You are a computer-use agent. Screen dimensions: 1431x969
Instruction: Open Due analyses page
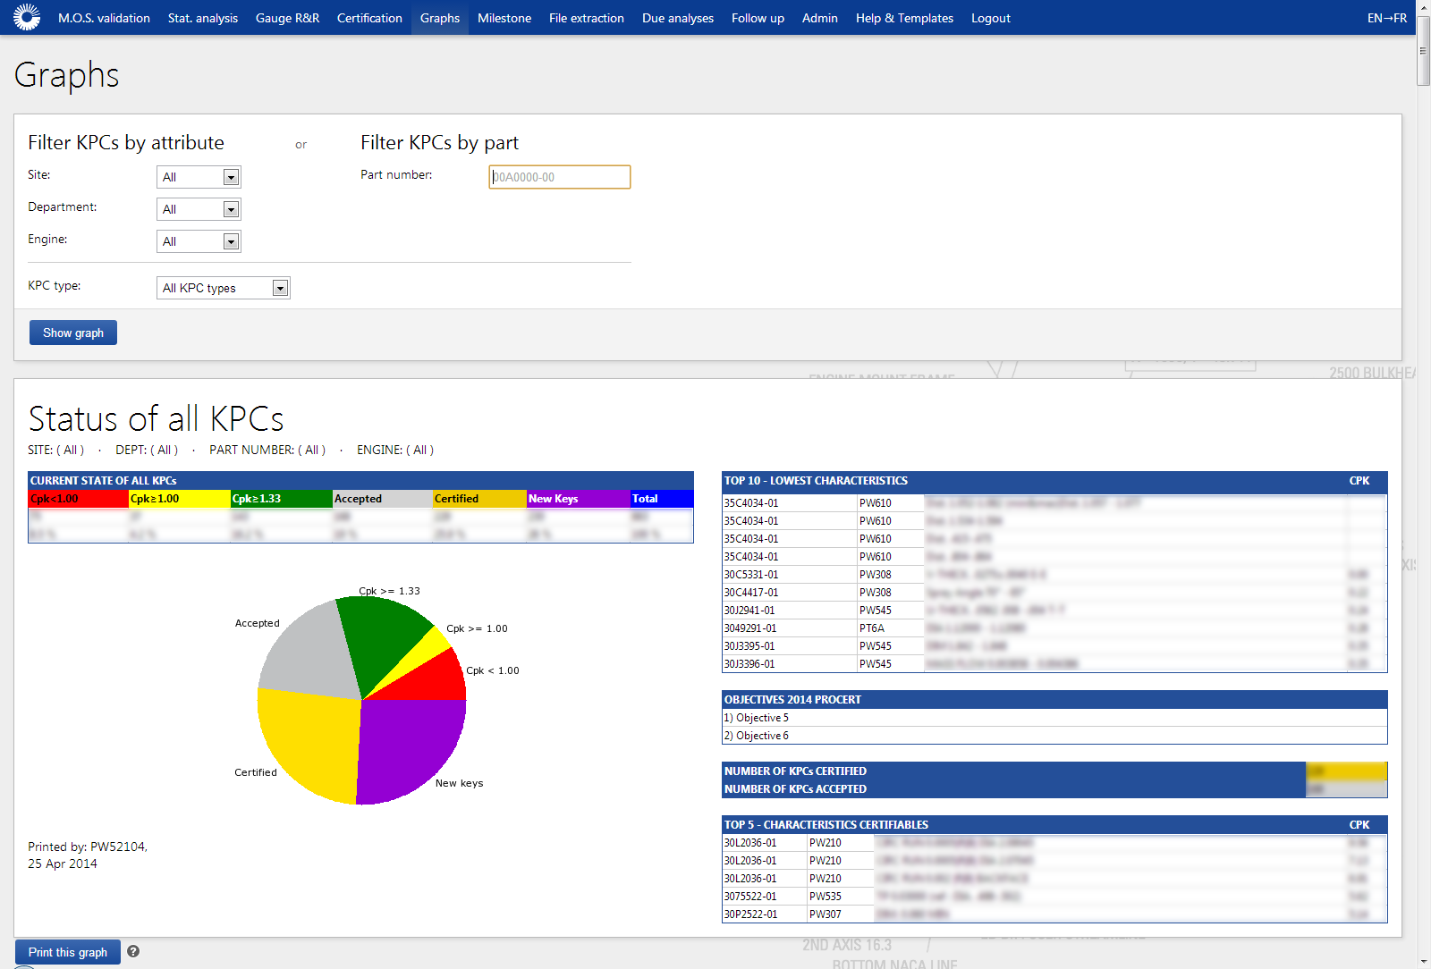click(x=678, y=18)
